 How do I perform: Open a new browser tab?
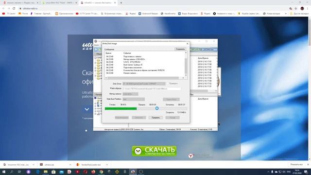point(121,3)
